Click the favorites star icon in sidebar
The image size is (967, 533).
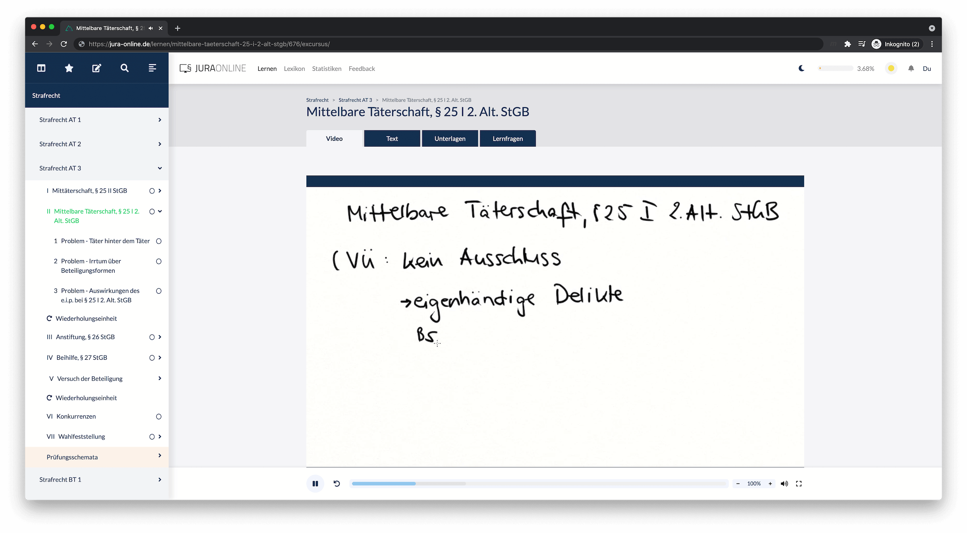pos(69,68)
